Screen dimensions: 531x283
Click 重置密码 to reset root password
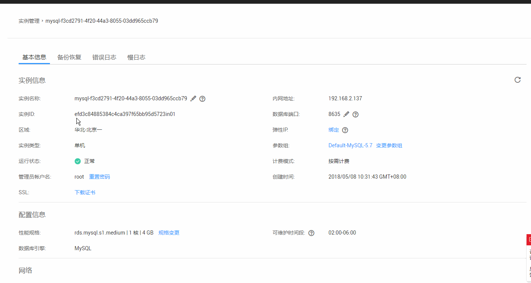click(99, 176)
